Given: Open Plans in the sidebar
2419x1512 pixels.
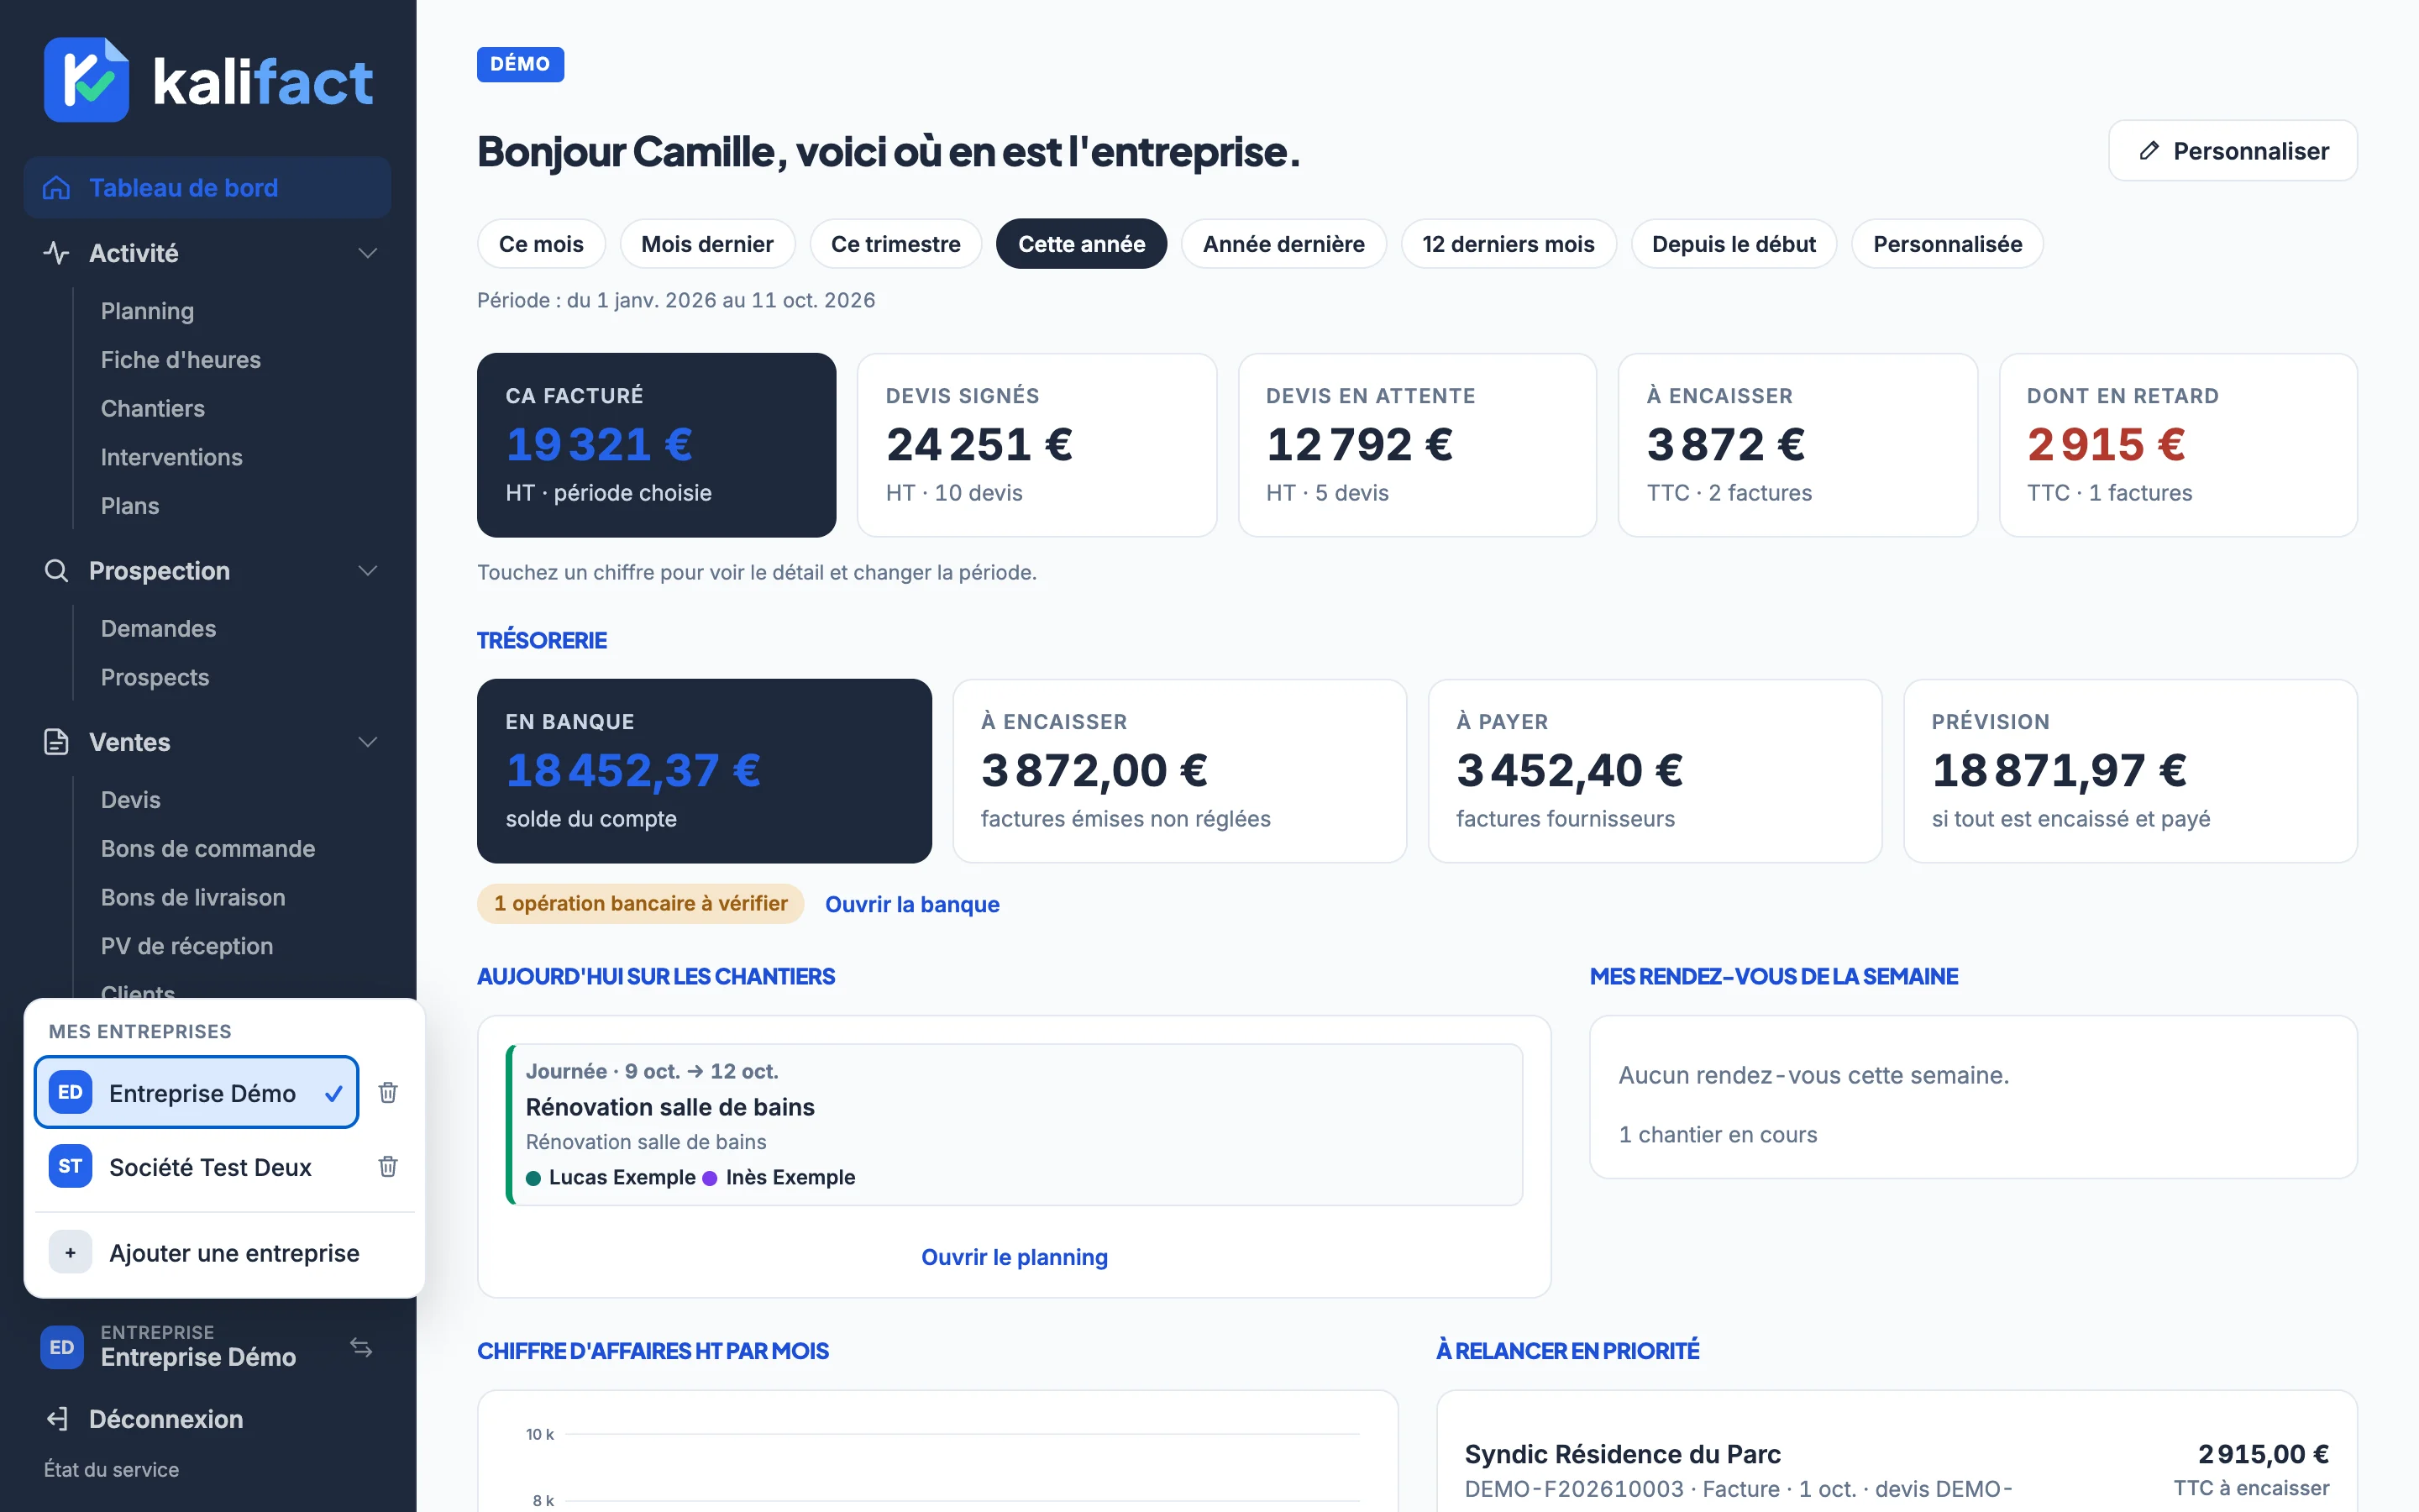Looking at the screenshot, I should tap(130, 506).
